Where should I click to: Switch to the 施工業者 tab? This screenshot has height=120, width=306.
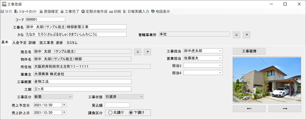click(46, 43)
